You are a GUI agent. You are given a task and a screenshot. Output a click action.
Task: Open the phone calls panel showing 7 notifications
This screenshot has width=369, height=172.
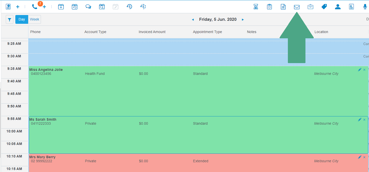point(34,7)
